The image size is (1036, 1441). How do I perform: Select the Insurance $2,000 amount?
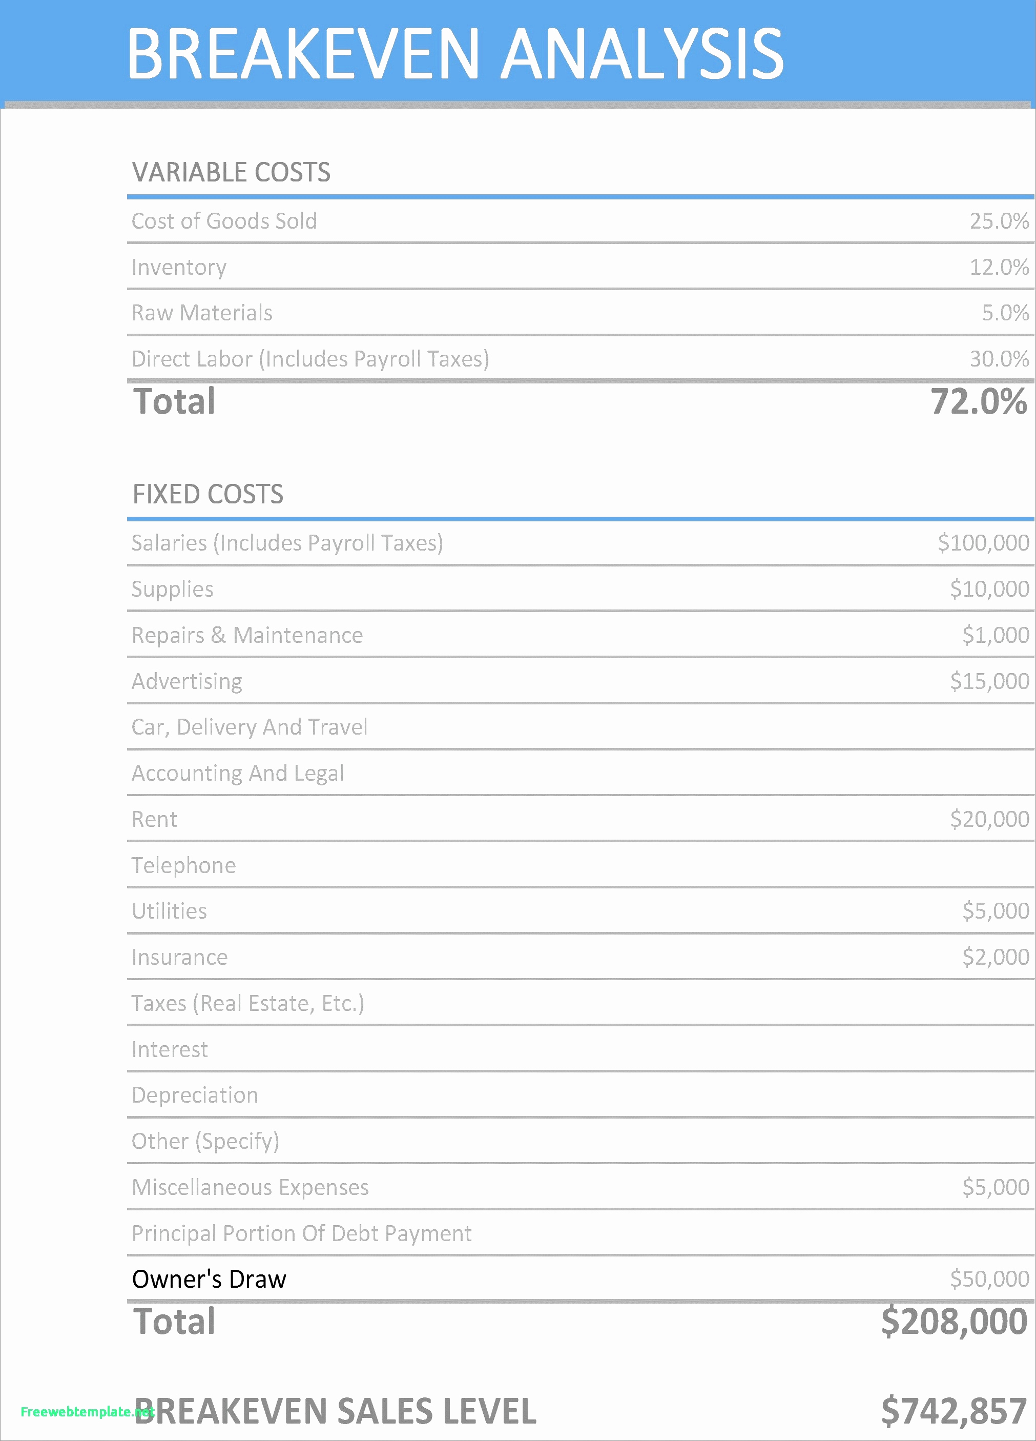pyautogui.click(x=996, y=958)
